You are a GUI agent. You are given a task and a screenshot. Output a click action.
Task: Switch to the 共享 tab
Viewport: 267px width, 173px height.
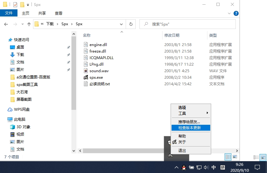tap(42, 13)
